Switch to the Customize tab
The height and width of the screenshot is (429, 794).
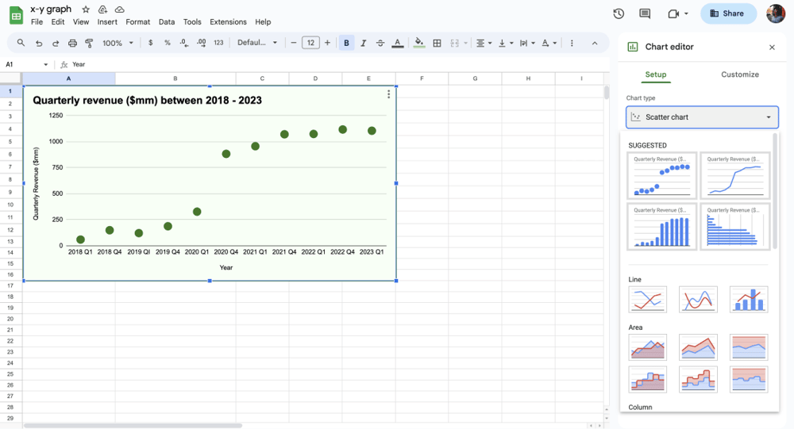(739, 75)
